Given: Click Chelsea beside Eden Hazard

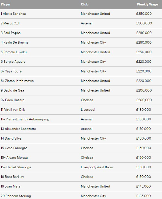Looking at the screenshot, I should click(x=87, y=100).
